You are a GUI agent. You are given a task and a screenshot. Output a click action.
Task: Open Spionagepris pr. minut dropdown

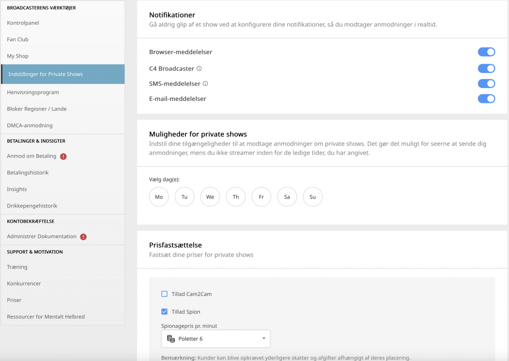[216, 339]
